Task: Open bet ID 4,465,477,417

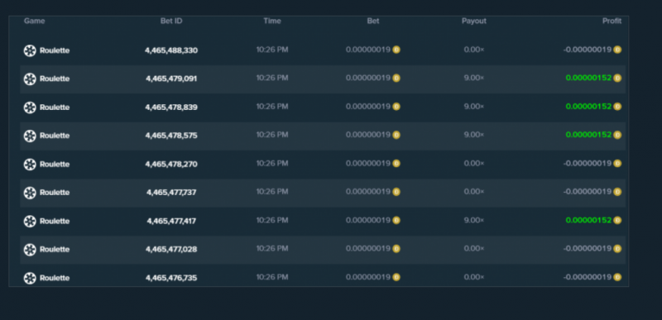Action: click(171, 222)
